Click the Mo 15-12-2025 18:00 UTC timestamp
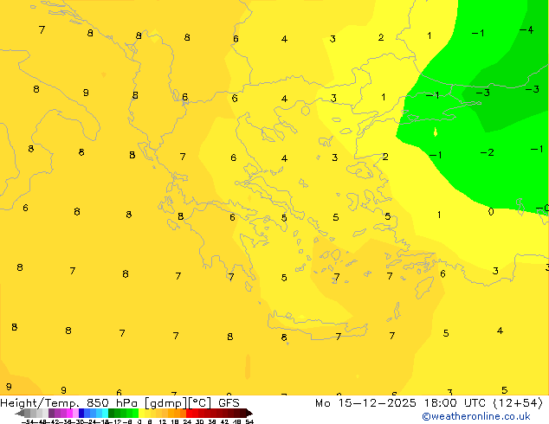The width and height of the screenshot is (549, 424). (402, 403)
